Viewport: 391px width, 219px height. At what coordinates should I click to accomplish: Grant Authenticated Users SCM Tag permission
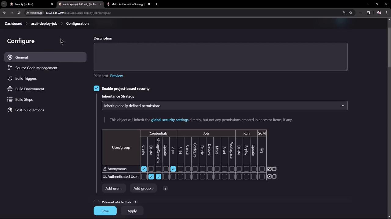[262, 176]
